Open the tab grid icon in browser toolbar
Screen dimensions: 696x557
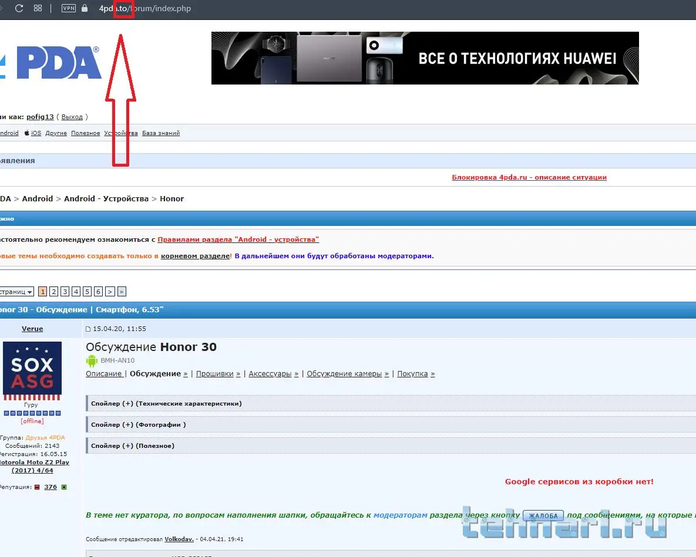(x=38, y=8)
